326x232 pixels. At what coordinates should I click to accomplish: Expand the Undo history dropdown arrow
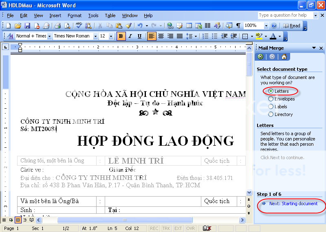[x=147, y=26]
